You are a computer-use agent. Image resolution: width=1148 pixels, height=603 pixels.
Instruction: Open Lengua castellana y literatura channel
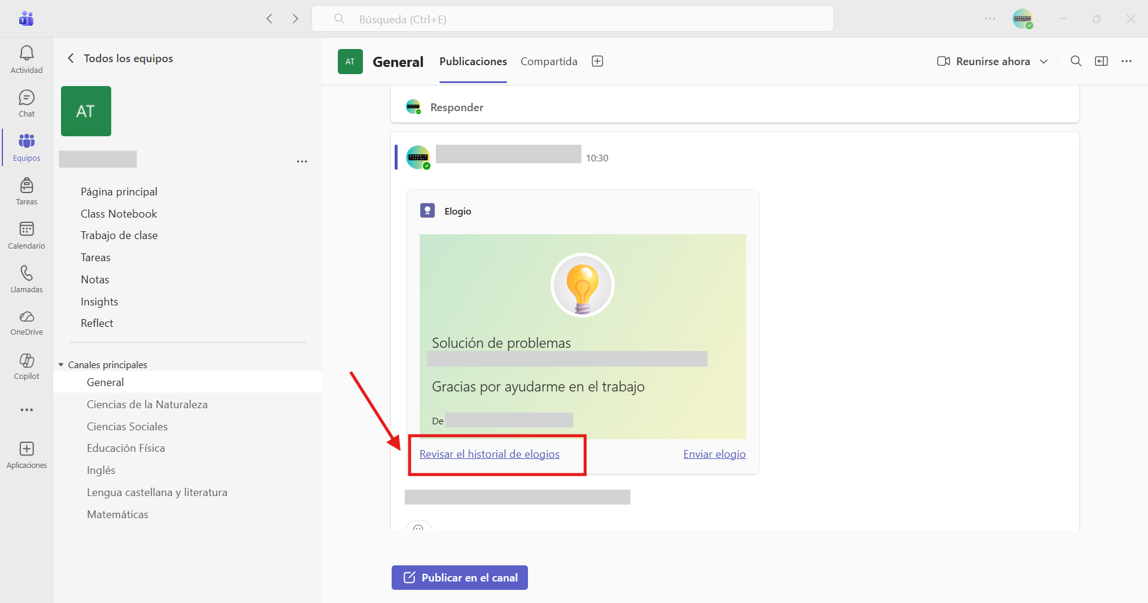157,492
